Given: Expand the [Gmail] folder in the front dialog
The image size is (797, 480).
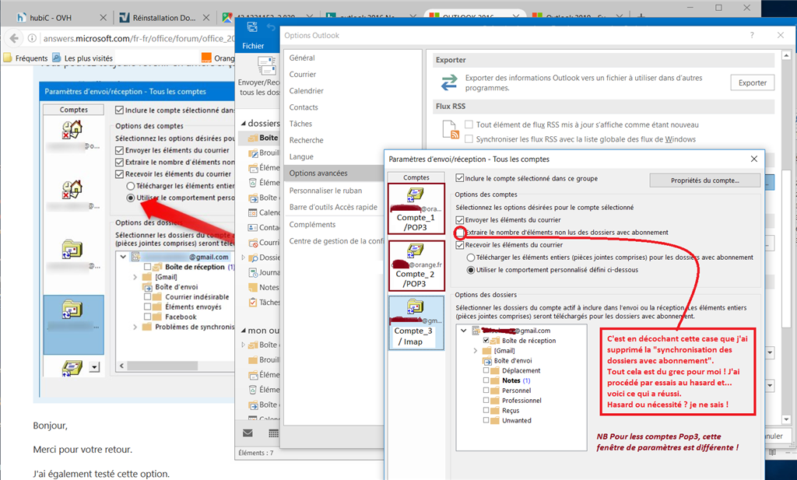Looking at the screenshot, I should click(x=476, y=351).
